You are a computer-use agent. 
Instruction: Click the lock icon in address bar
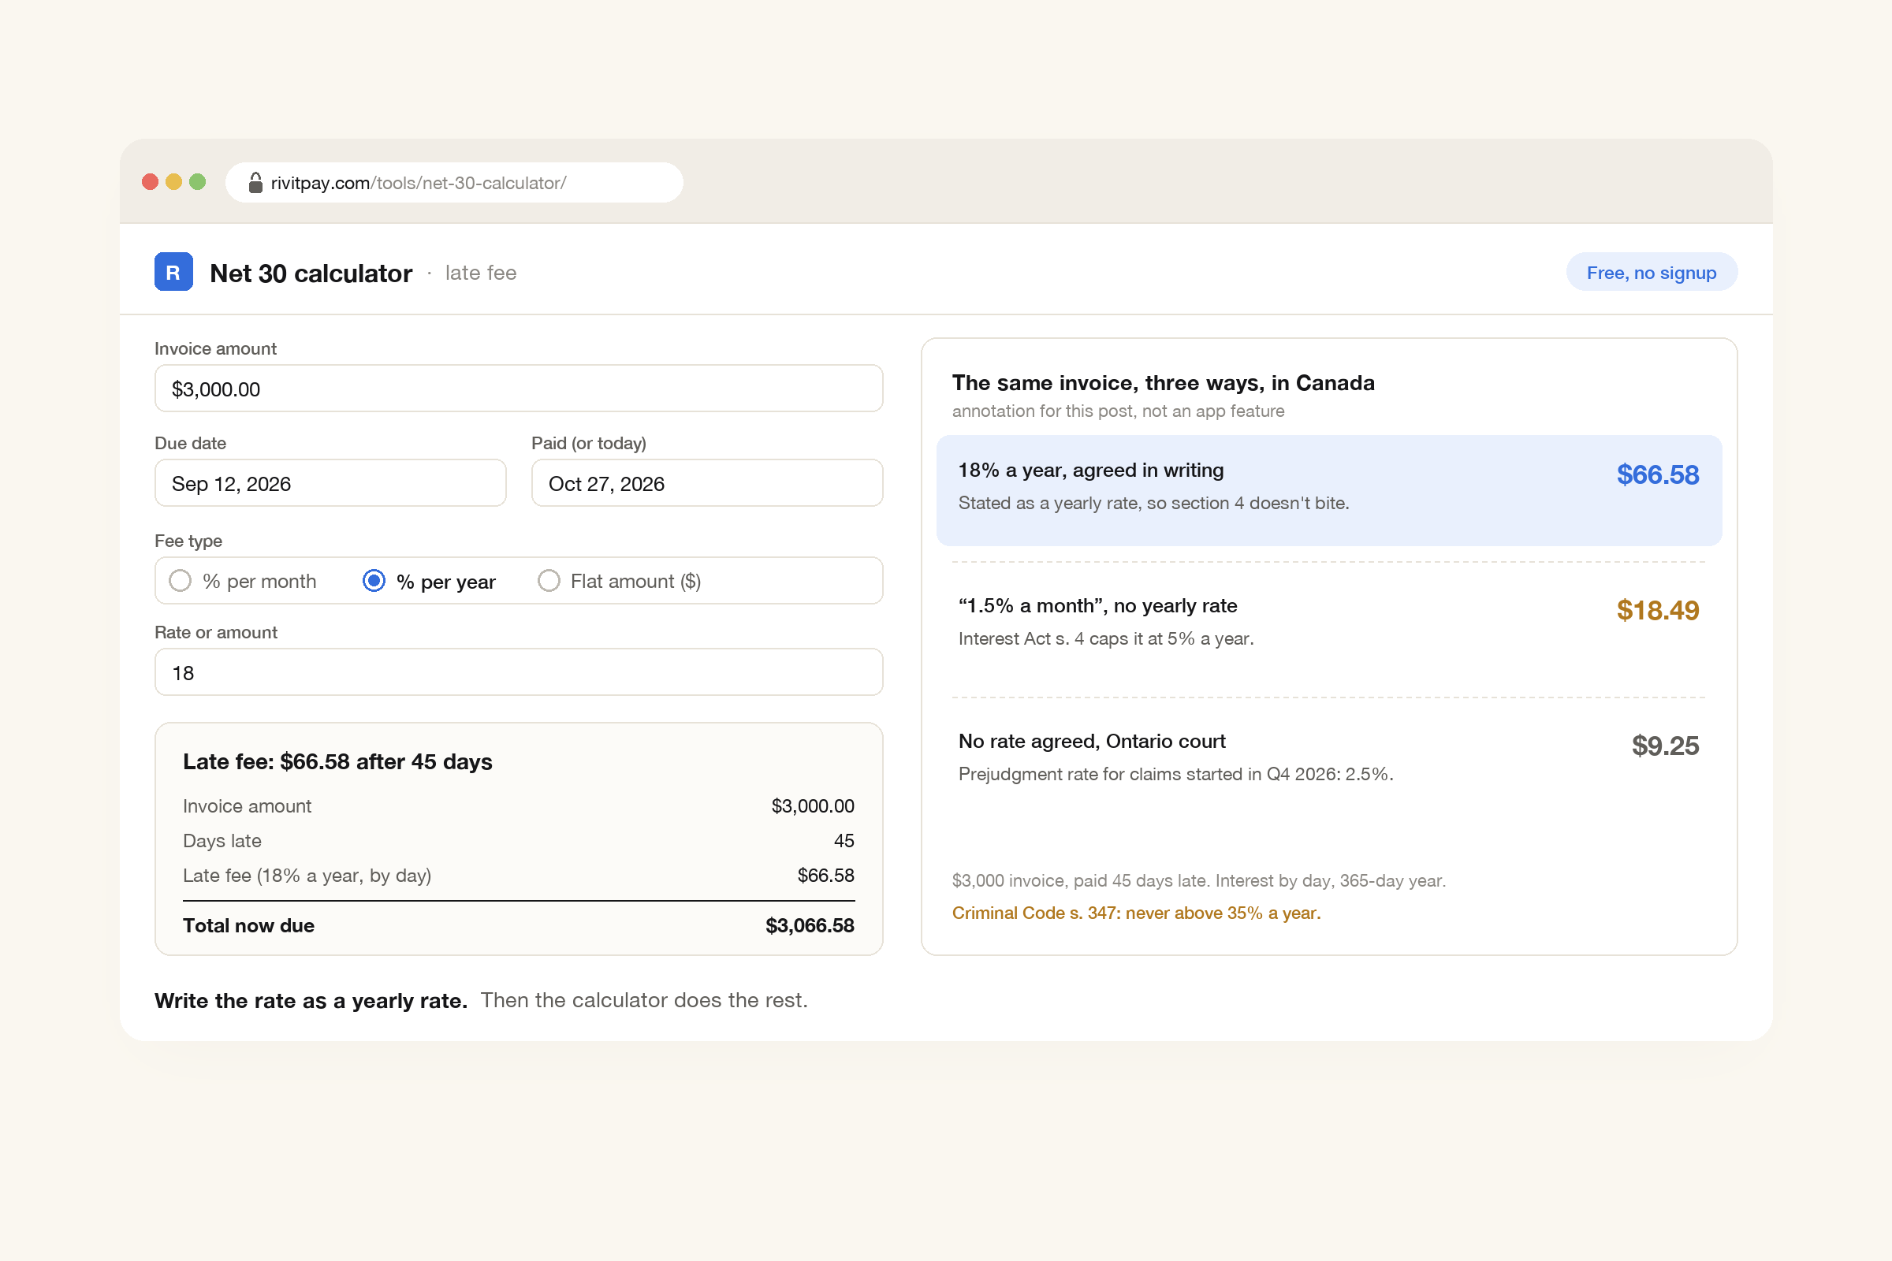coord(255,183)
